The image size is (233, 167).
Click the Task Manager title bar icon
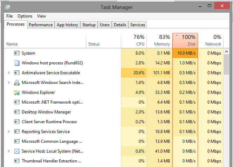(x=8, y=7)
